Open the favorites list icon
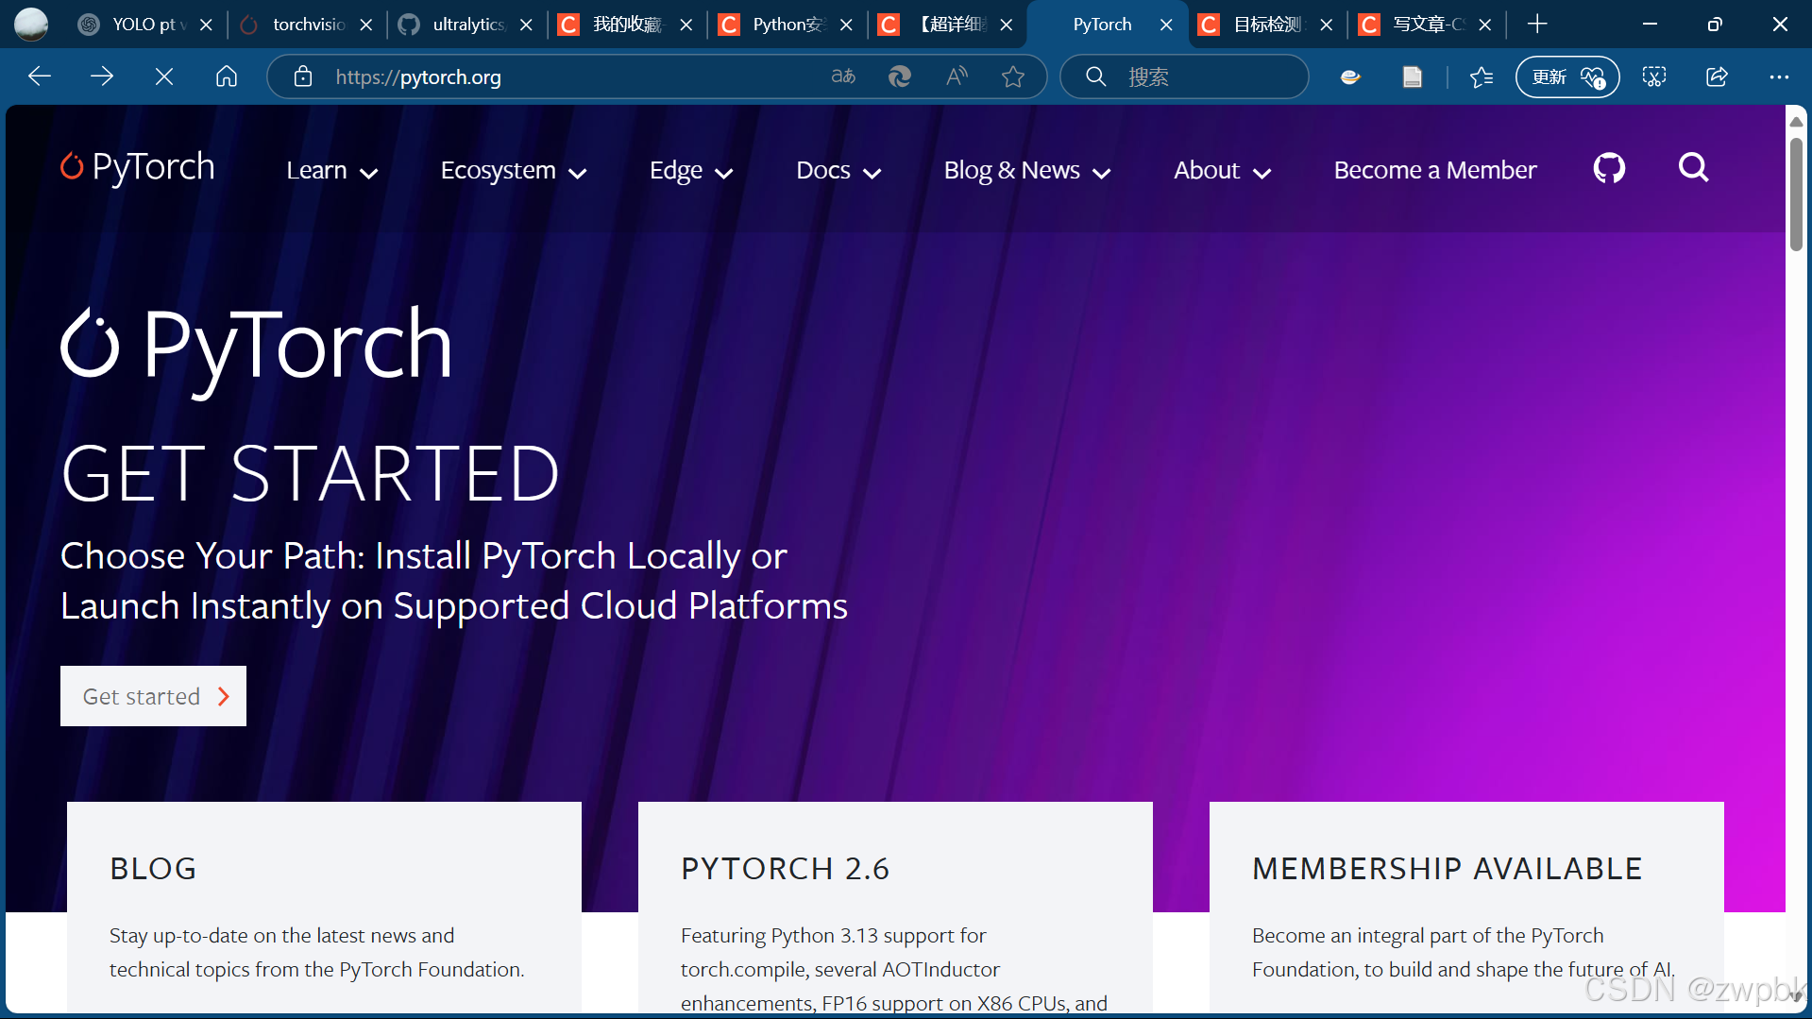The width and height of the screenshot is (1812, 1019). point(1482,76)
